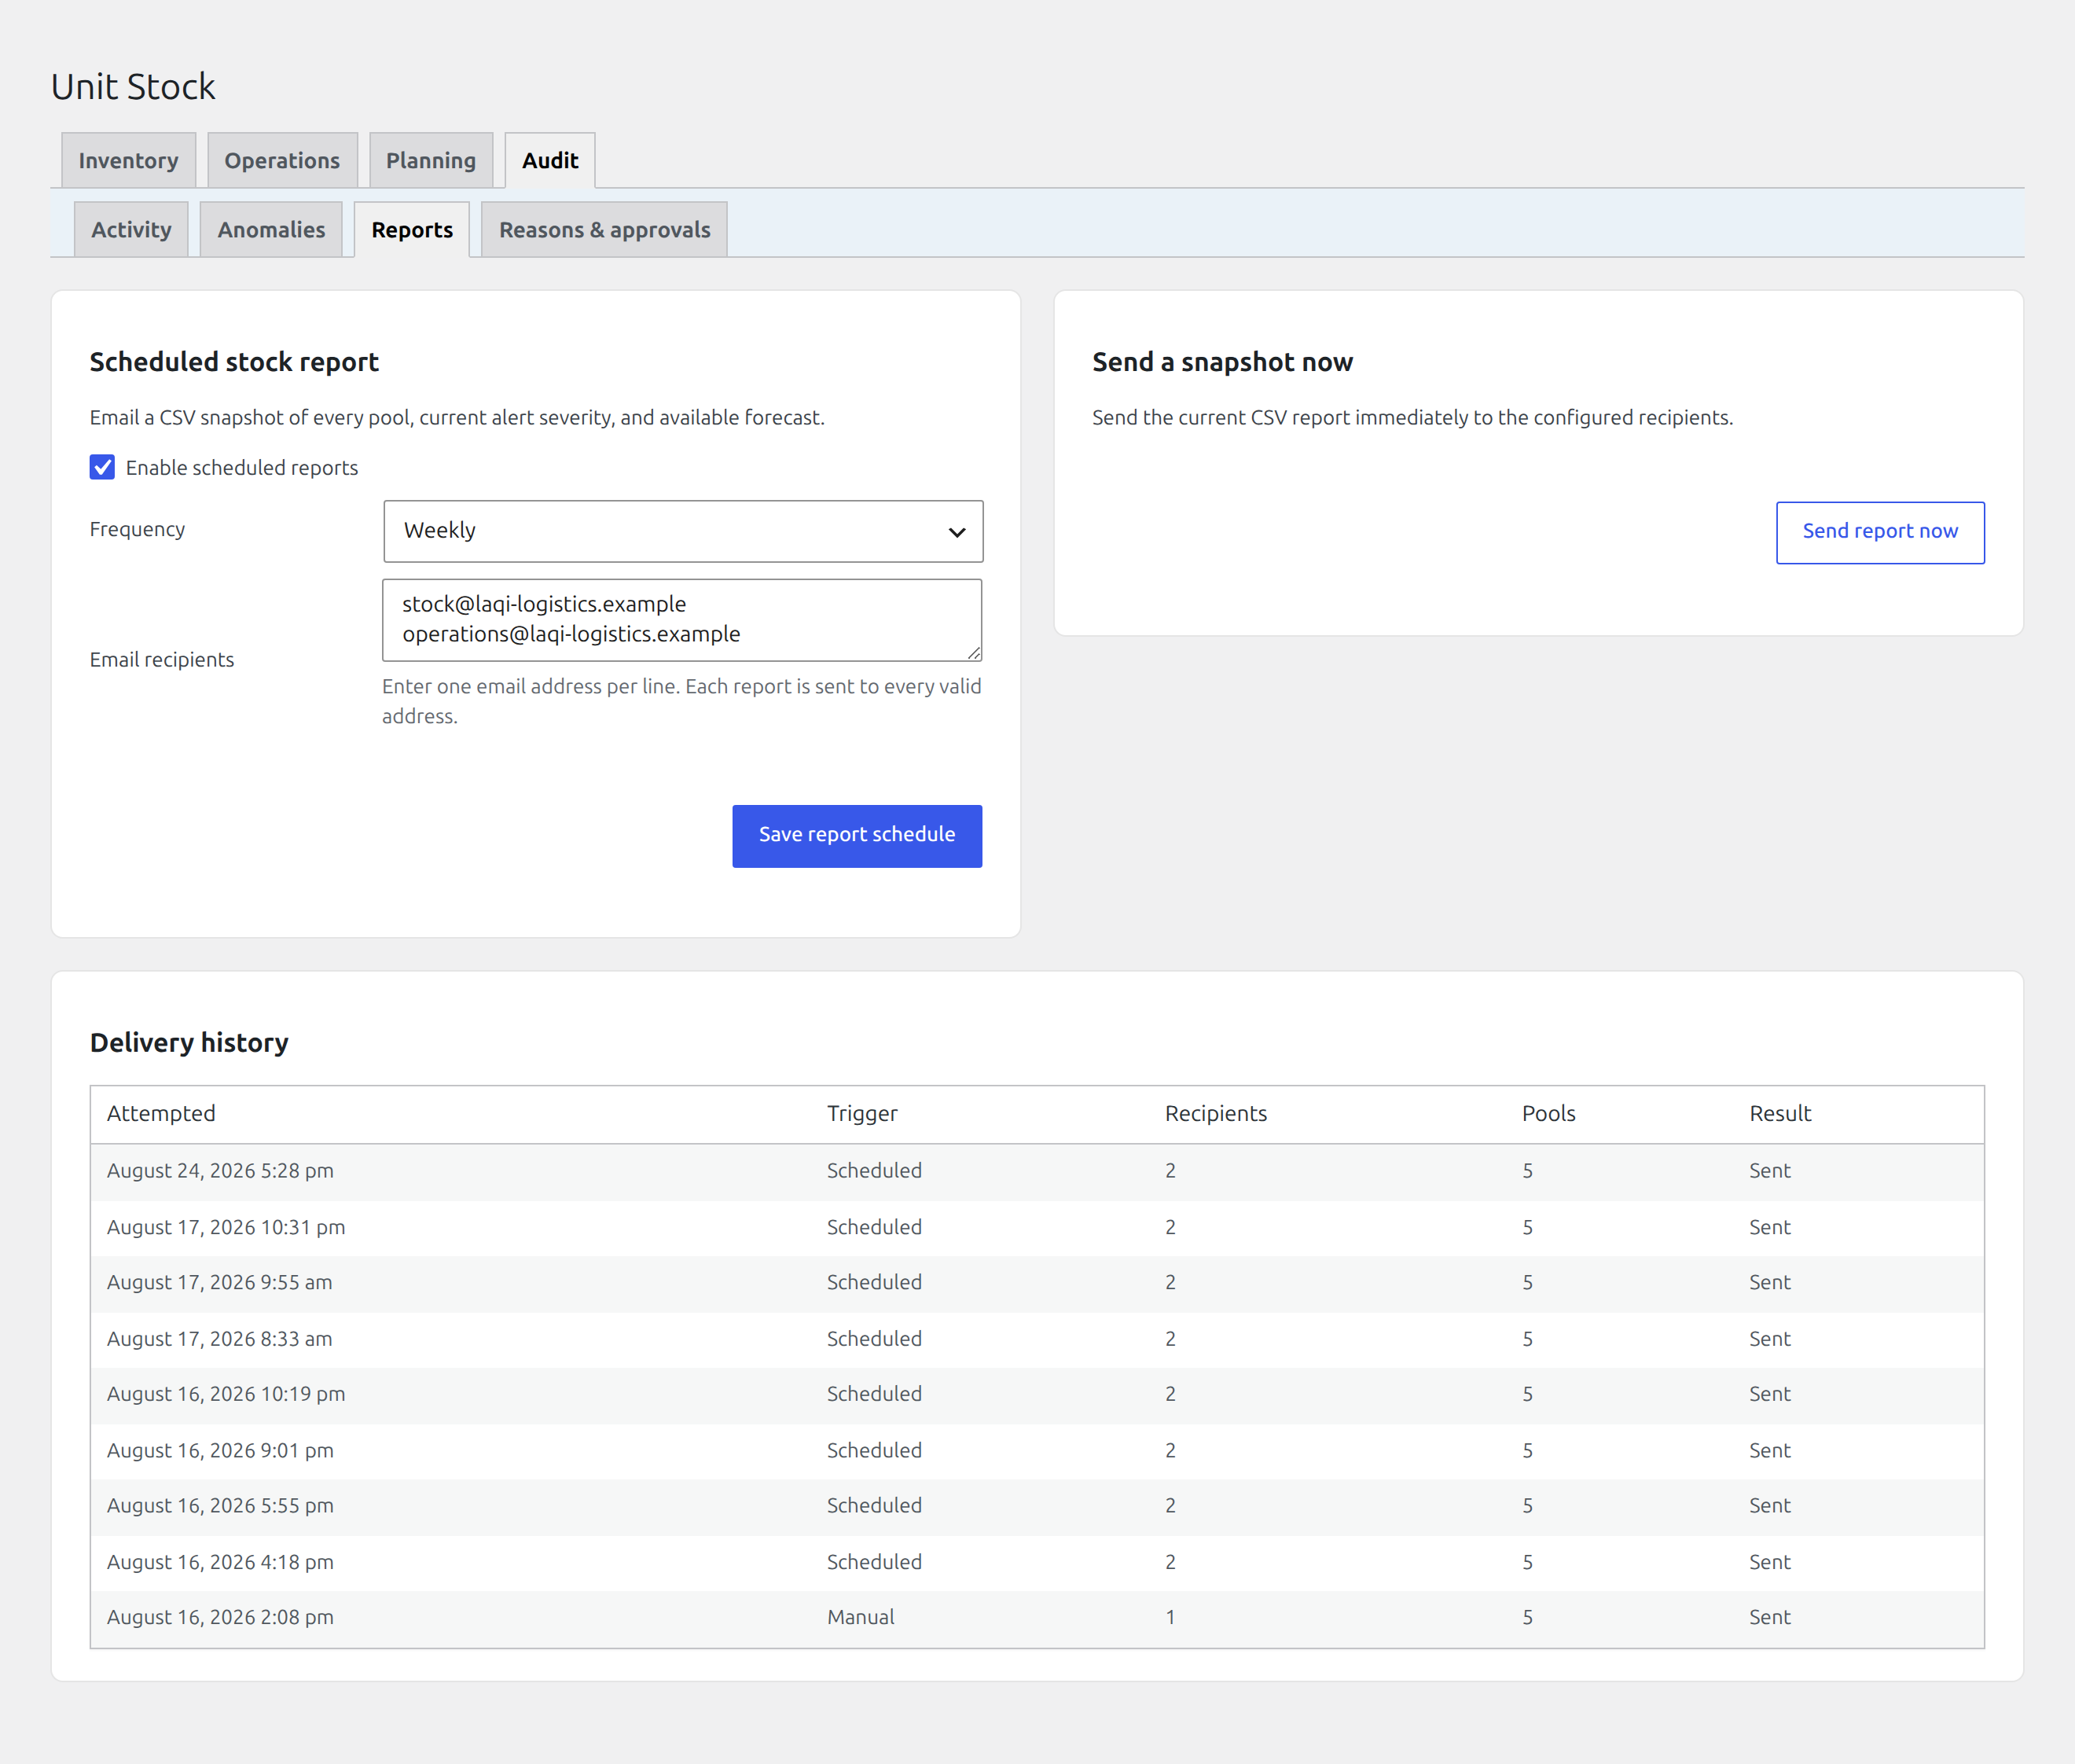Click the Enable scheduled reports label

click(242, 468)
